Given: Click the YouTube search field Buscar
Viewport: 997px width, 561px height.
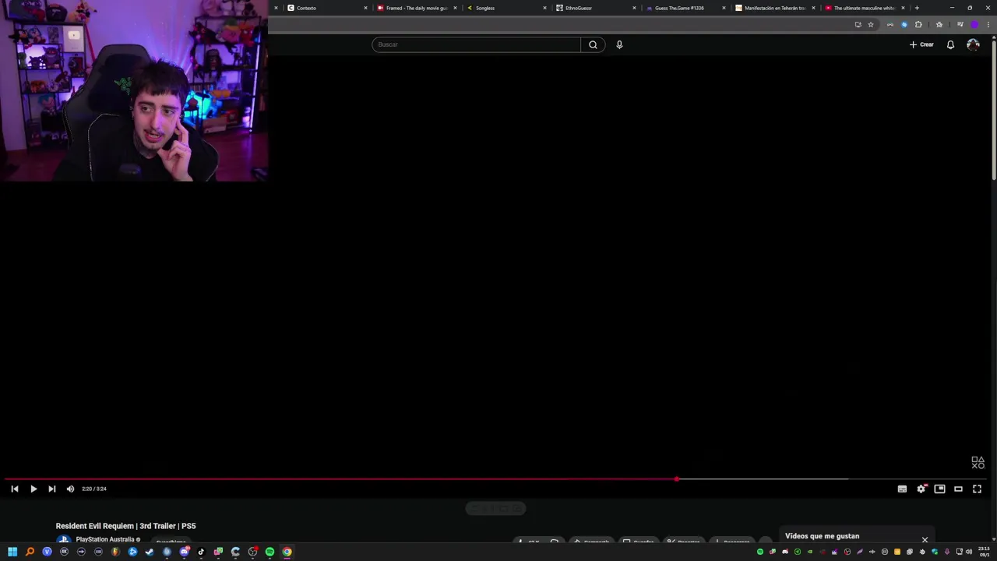Looking at the screenshot, I should coord(476,44).
